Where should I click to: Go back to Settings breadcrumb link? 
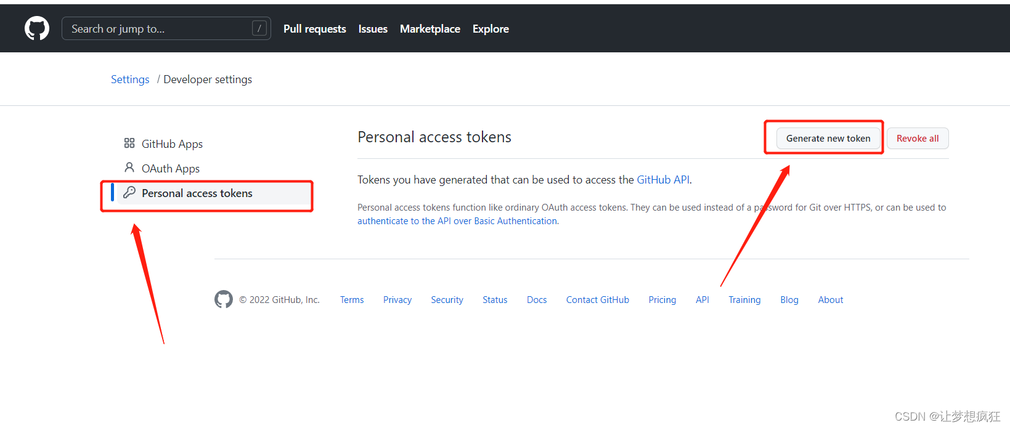coord(130,79)
